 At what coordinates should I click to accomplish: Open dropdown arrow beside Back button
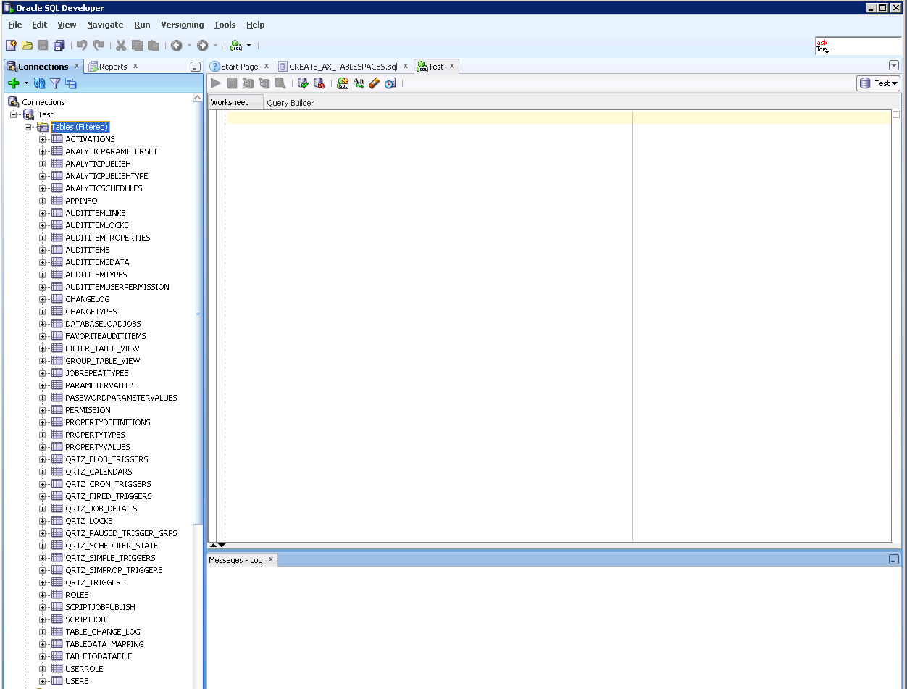tap(189, 45)
